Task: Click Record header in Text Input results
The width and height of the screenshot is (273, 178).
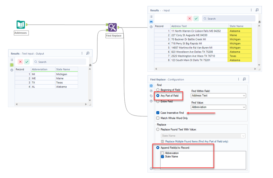Action: click(x=23, y=69)
